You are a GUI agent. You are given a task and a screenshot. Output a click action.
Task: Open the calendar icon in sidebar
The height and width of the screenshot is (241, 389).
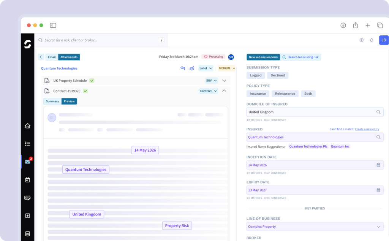pyautogui.click(x=27, y=180)
